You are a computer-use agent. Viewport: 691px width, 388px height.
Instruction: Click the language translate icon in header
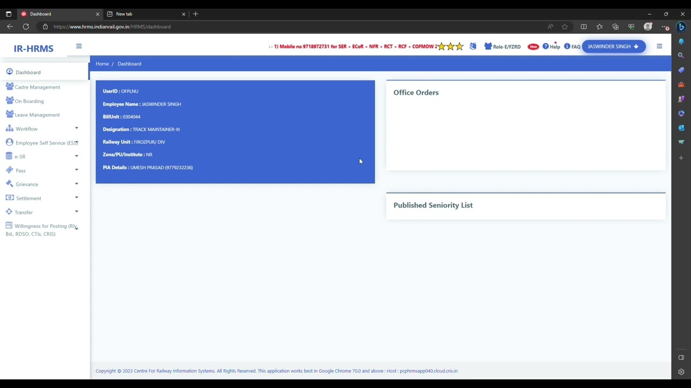point(473,46)
